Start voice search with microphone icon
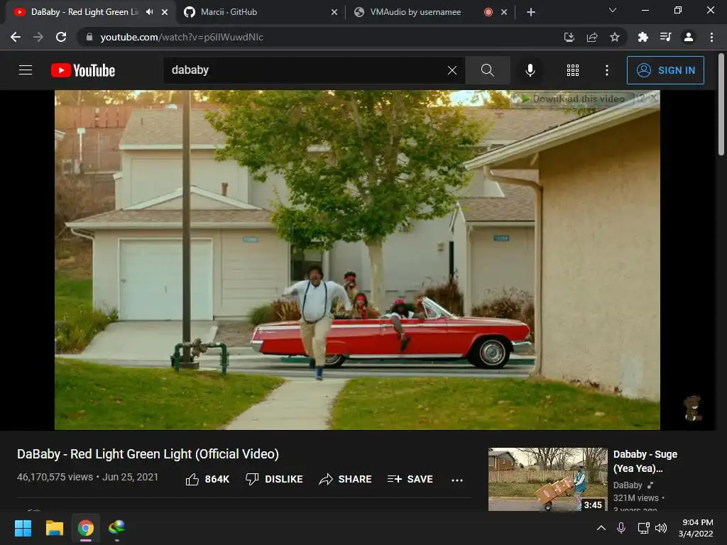The height and width of the screenshot is (545, 727). [530, 70]
